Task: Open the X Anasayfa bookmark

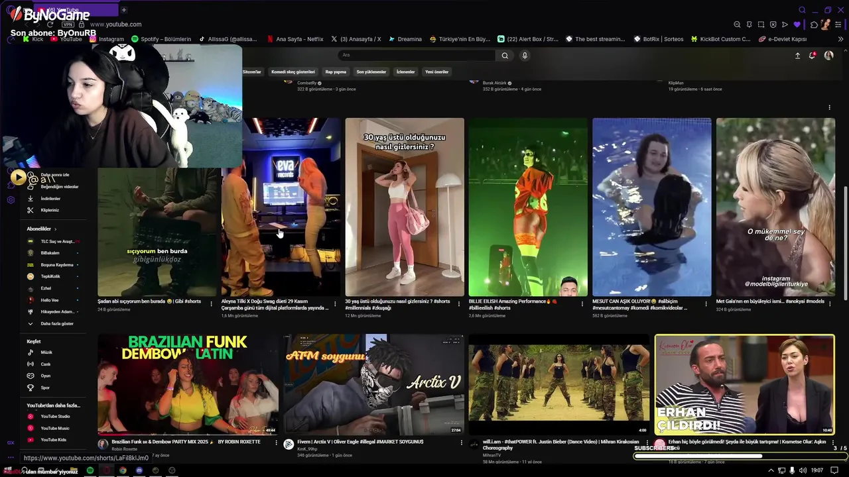Action: click(x=356, y=39)
